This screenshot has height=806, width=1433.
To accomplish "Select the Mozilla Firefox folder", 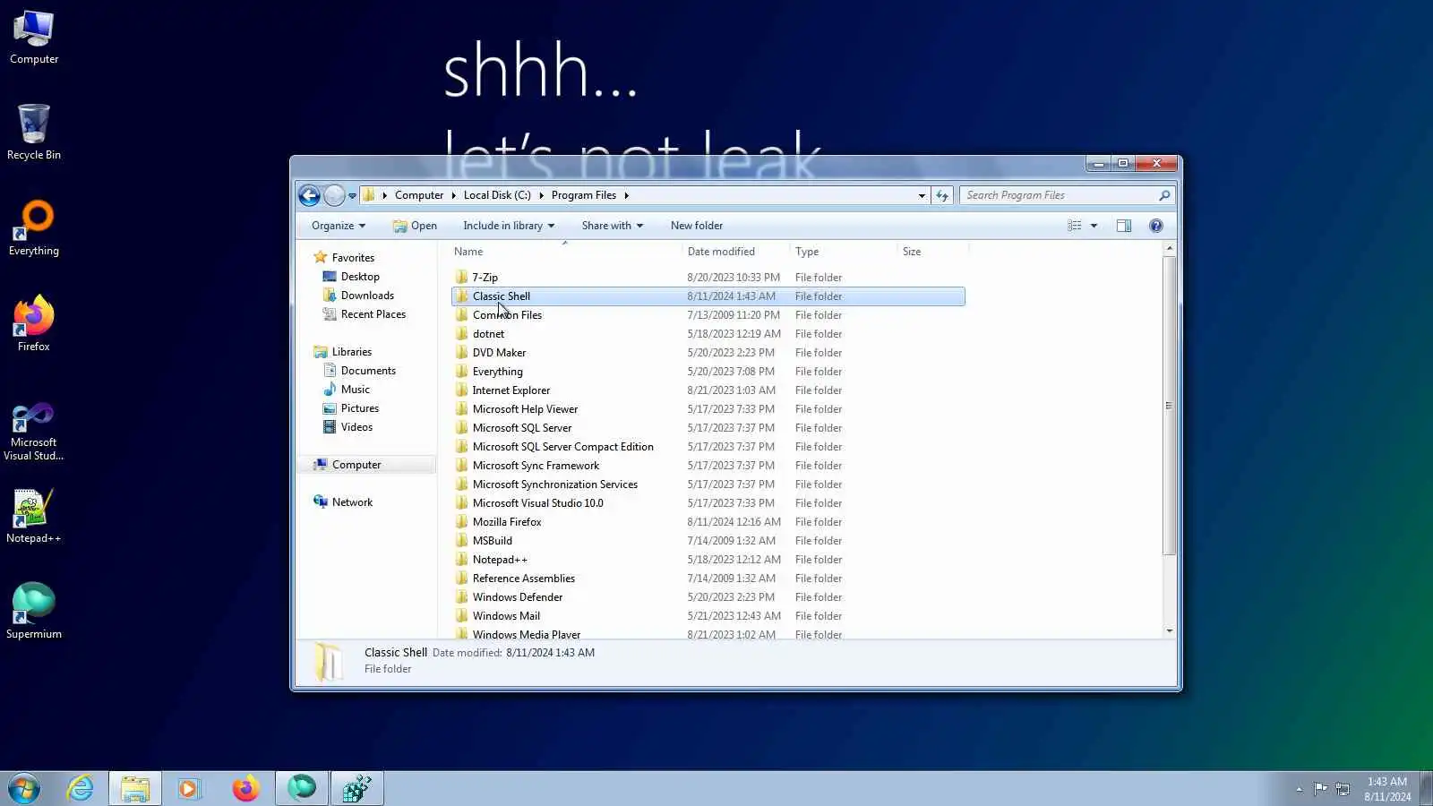I will tap(708, 522).
